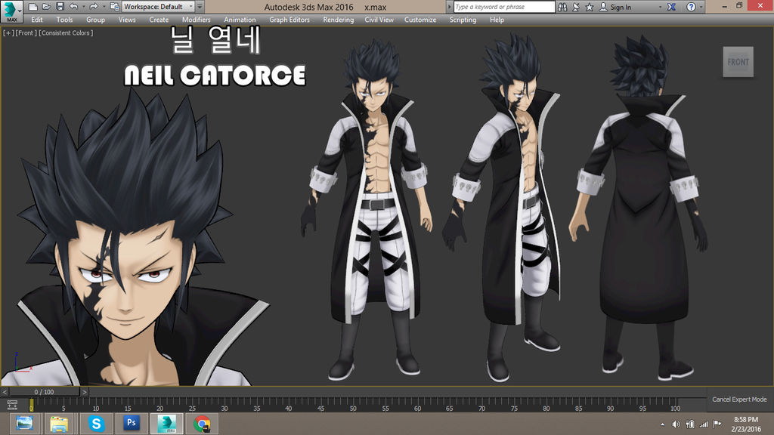
Task: Click the Open File icon
Action: click(x=46, y=6)
